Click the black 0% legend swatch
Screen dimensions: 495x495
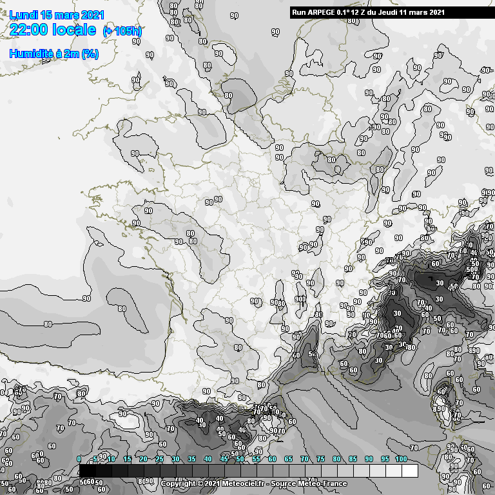pos(87,471)
